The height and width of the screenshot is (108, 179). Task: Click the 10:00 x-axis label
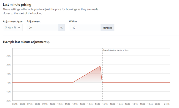(x=53, y=104)
